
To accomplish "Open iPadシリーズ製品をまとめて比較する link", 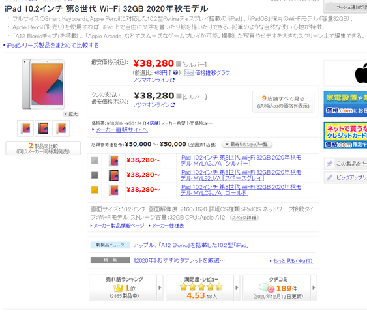I will (53, 45).
